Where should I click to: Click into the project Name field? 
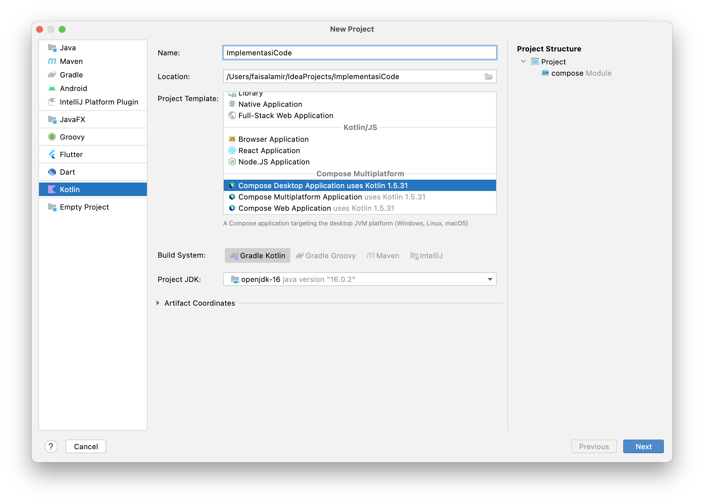coord(359,53)
